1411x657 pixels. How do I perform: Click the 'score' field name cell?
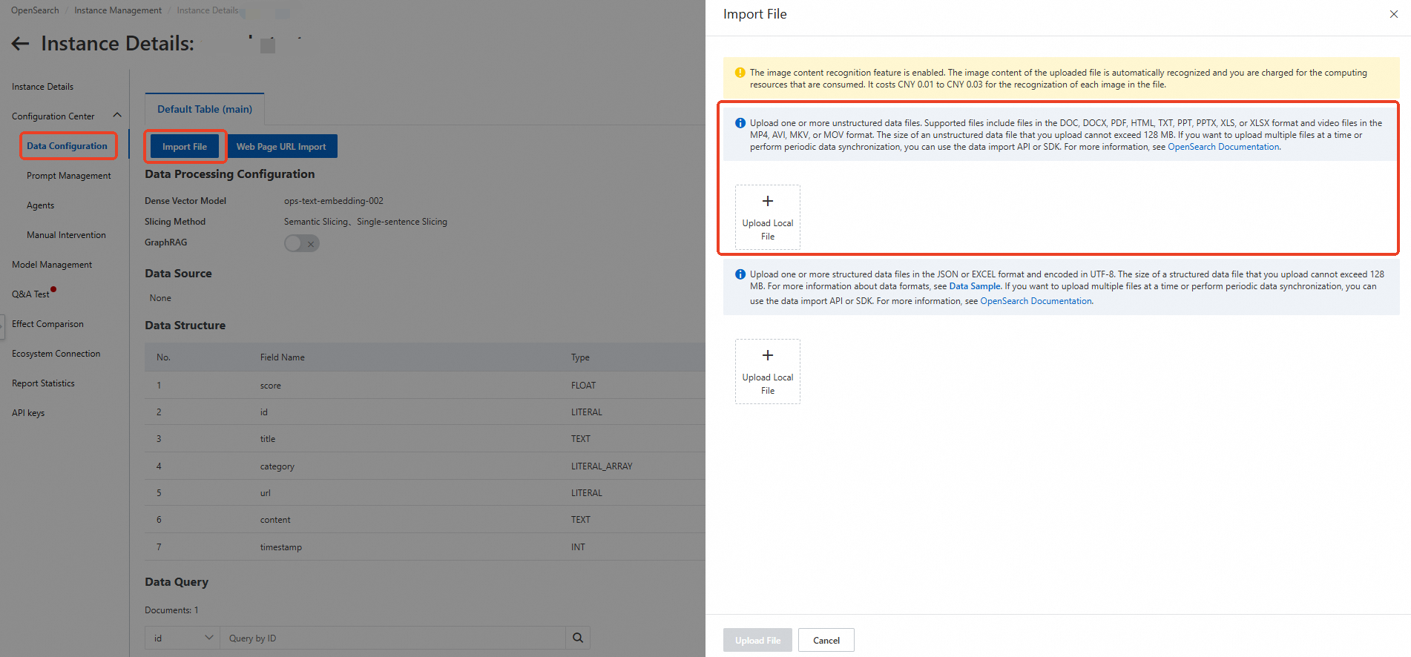coord(271,386)
